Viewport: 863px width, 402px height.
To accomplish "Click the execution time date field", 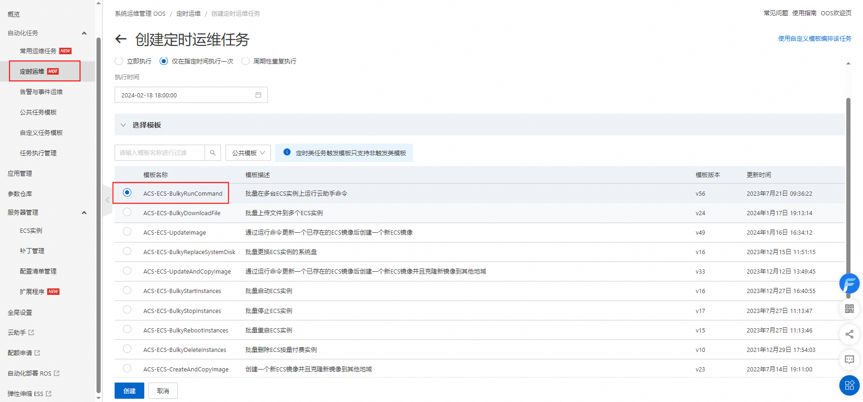I will pos(191,95).
